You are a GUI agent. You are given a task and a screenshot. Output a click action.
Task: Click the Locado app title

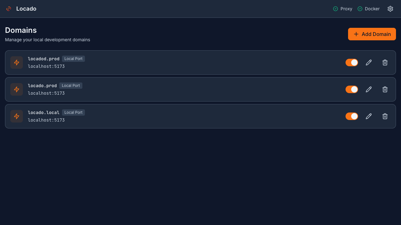[26, 9]
